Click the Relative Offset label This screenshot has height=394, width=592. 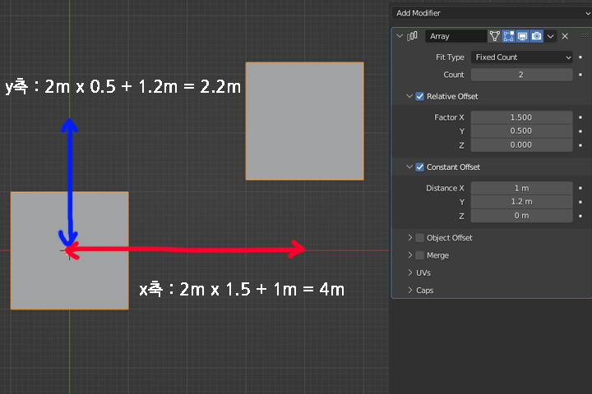(x=452, y=97)
